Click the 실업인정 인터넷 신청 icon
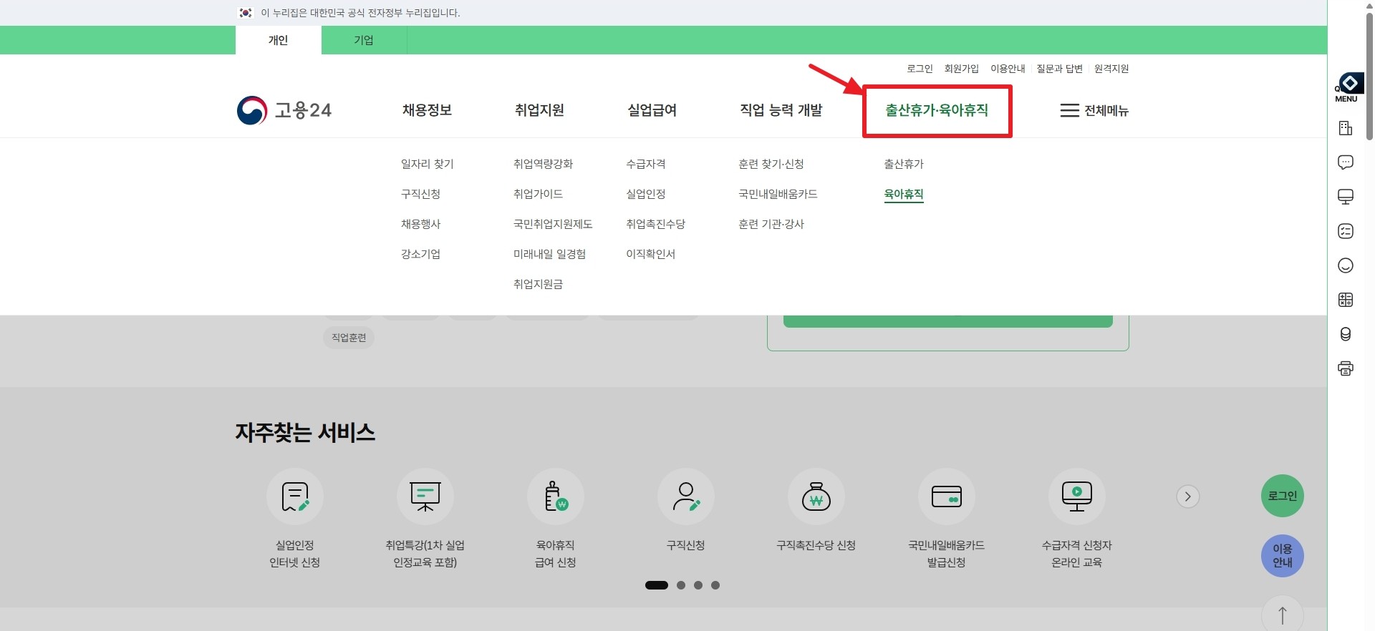 [295, 497]
